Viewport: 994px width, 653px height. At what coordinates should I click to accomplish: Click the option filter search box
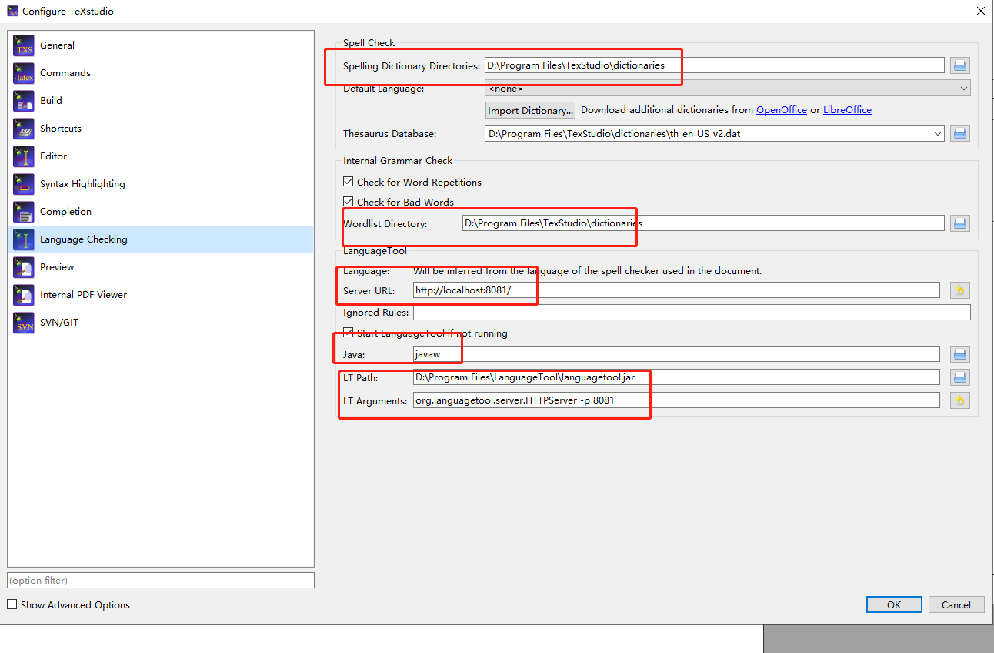(161, 580)
